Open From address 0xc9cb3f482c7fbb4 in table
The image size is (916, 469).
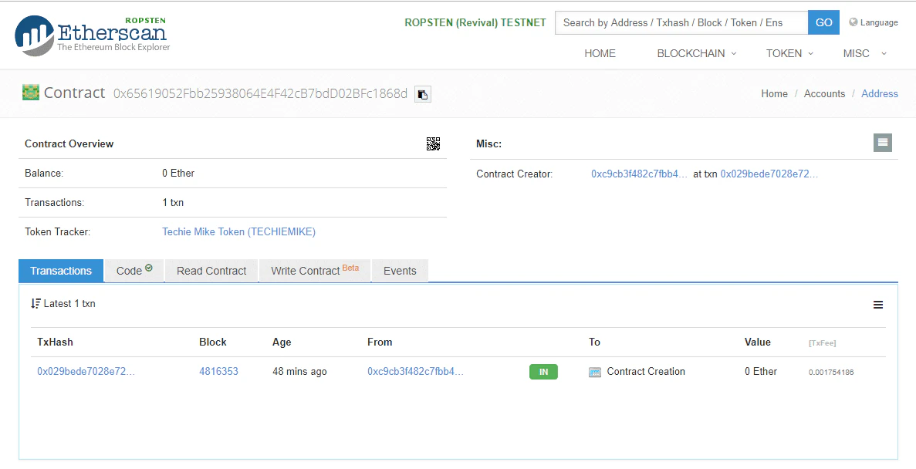click(415, 372)
